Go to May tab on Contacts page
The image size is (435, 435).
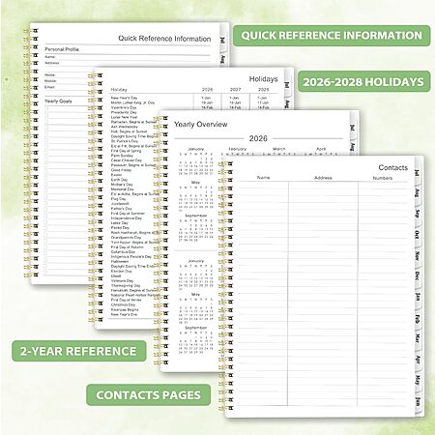pyautogui.click(x=418, y=380)
